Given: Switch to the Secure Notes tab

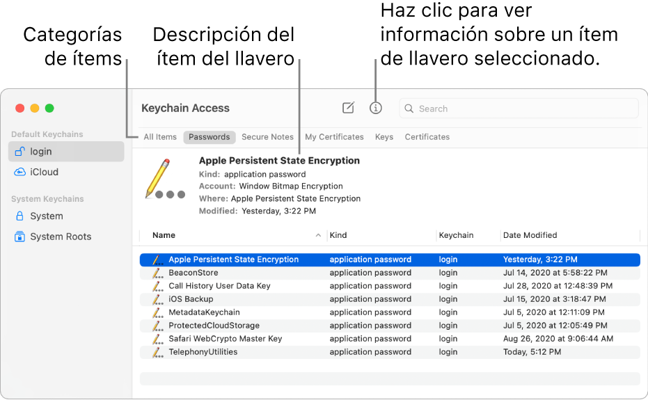Looking at the screenshot, I should coord(267,137).
